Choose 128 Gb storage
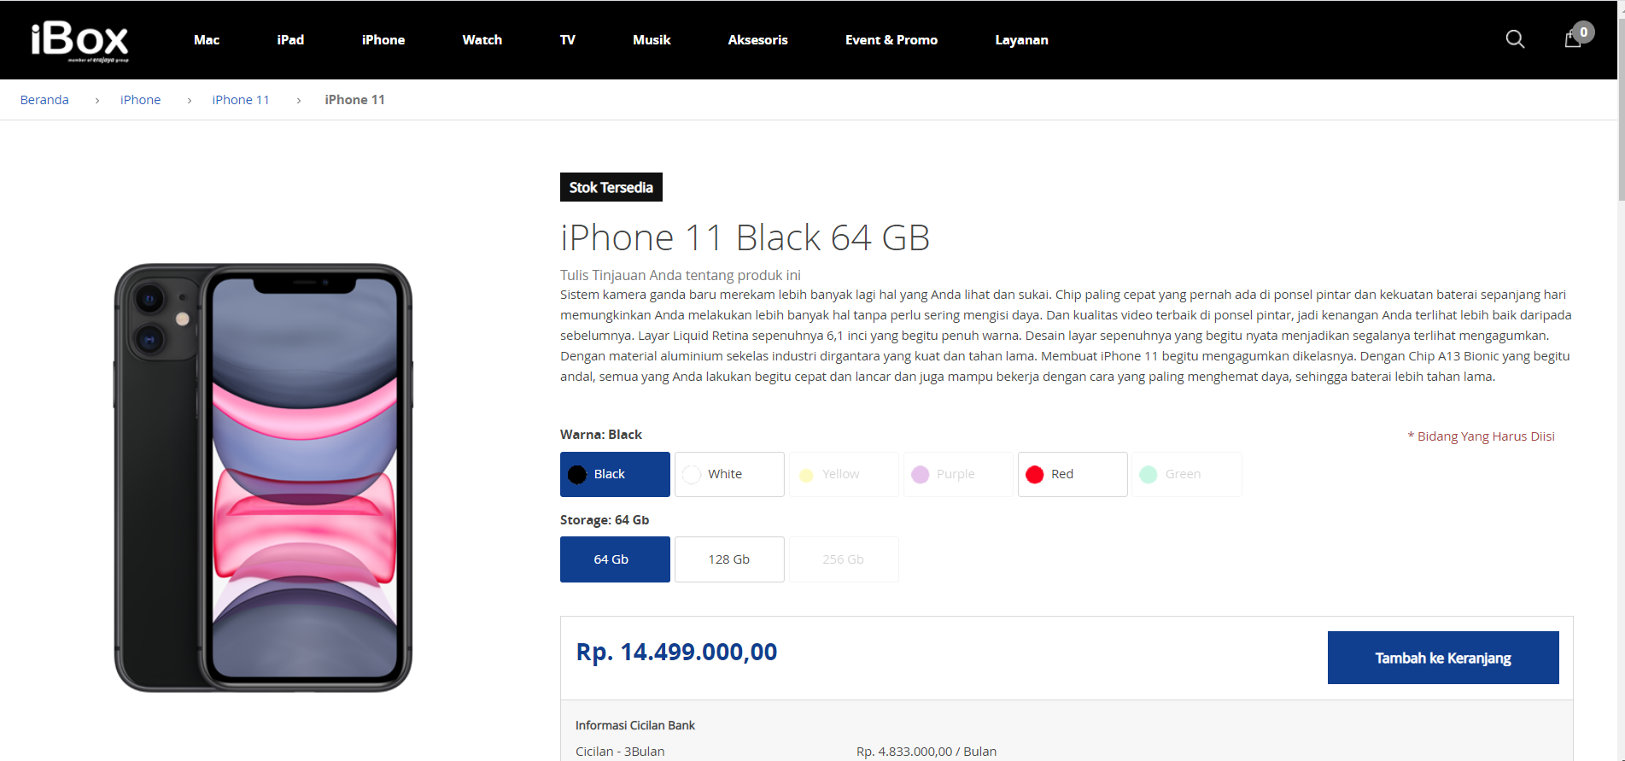The image size is (1625, 761). click(729, 559)
